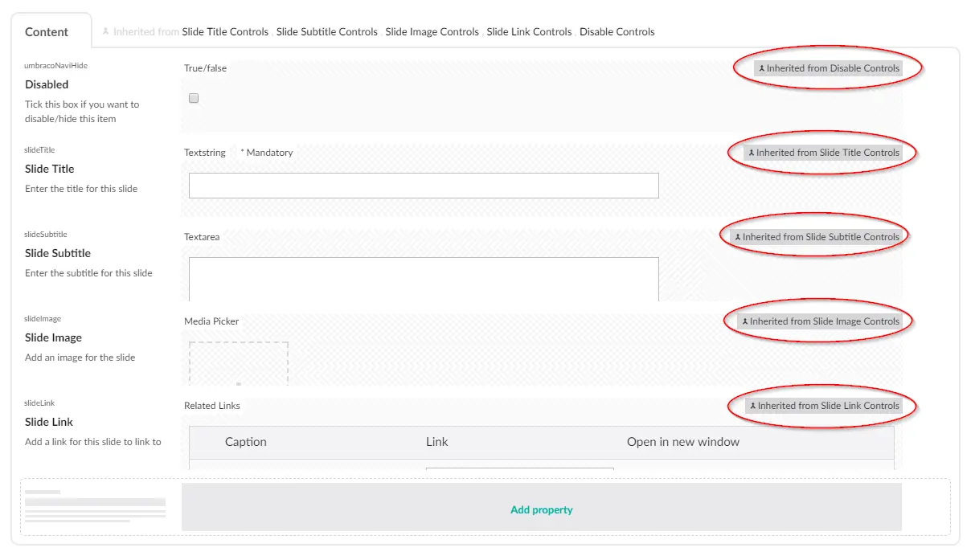Click the inheritance icon beside the Content tab
971x556 pixels.
coord(106,32)
